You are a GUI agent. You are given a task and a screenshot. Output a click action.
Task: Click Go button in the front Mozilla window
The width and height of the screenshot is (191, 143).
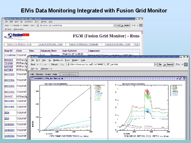click(x=160, y=64)
